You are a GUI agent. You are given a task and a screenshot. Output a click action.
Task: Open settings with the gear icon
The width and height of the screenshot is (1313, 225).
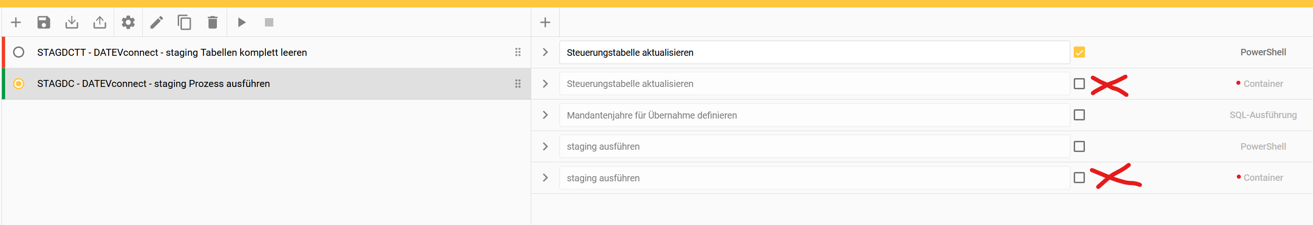[x=128, y=22]
